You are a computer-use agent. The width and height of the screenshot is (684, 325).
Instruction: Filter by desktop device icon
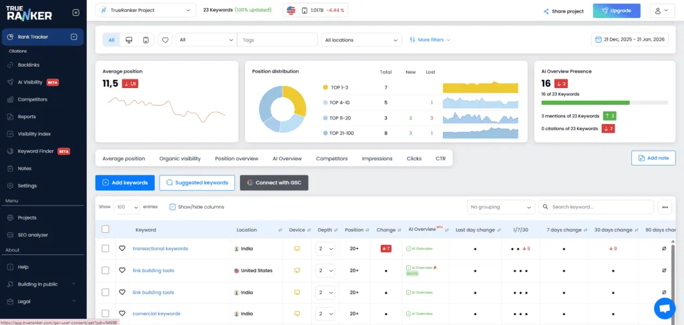(x=129, y=39)
